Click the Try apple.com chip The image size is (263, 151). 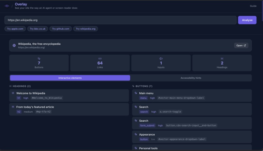coord(15,29)
